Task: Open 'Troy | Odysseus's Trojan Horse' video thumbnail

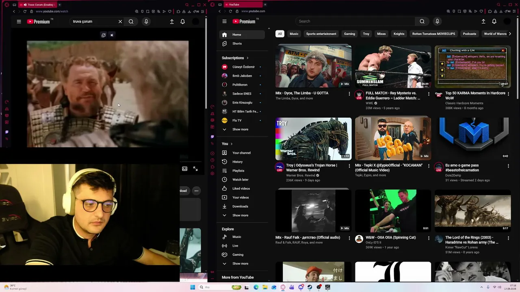Action: 313,139
